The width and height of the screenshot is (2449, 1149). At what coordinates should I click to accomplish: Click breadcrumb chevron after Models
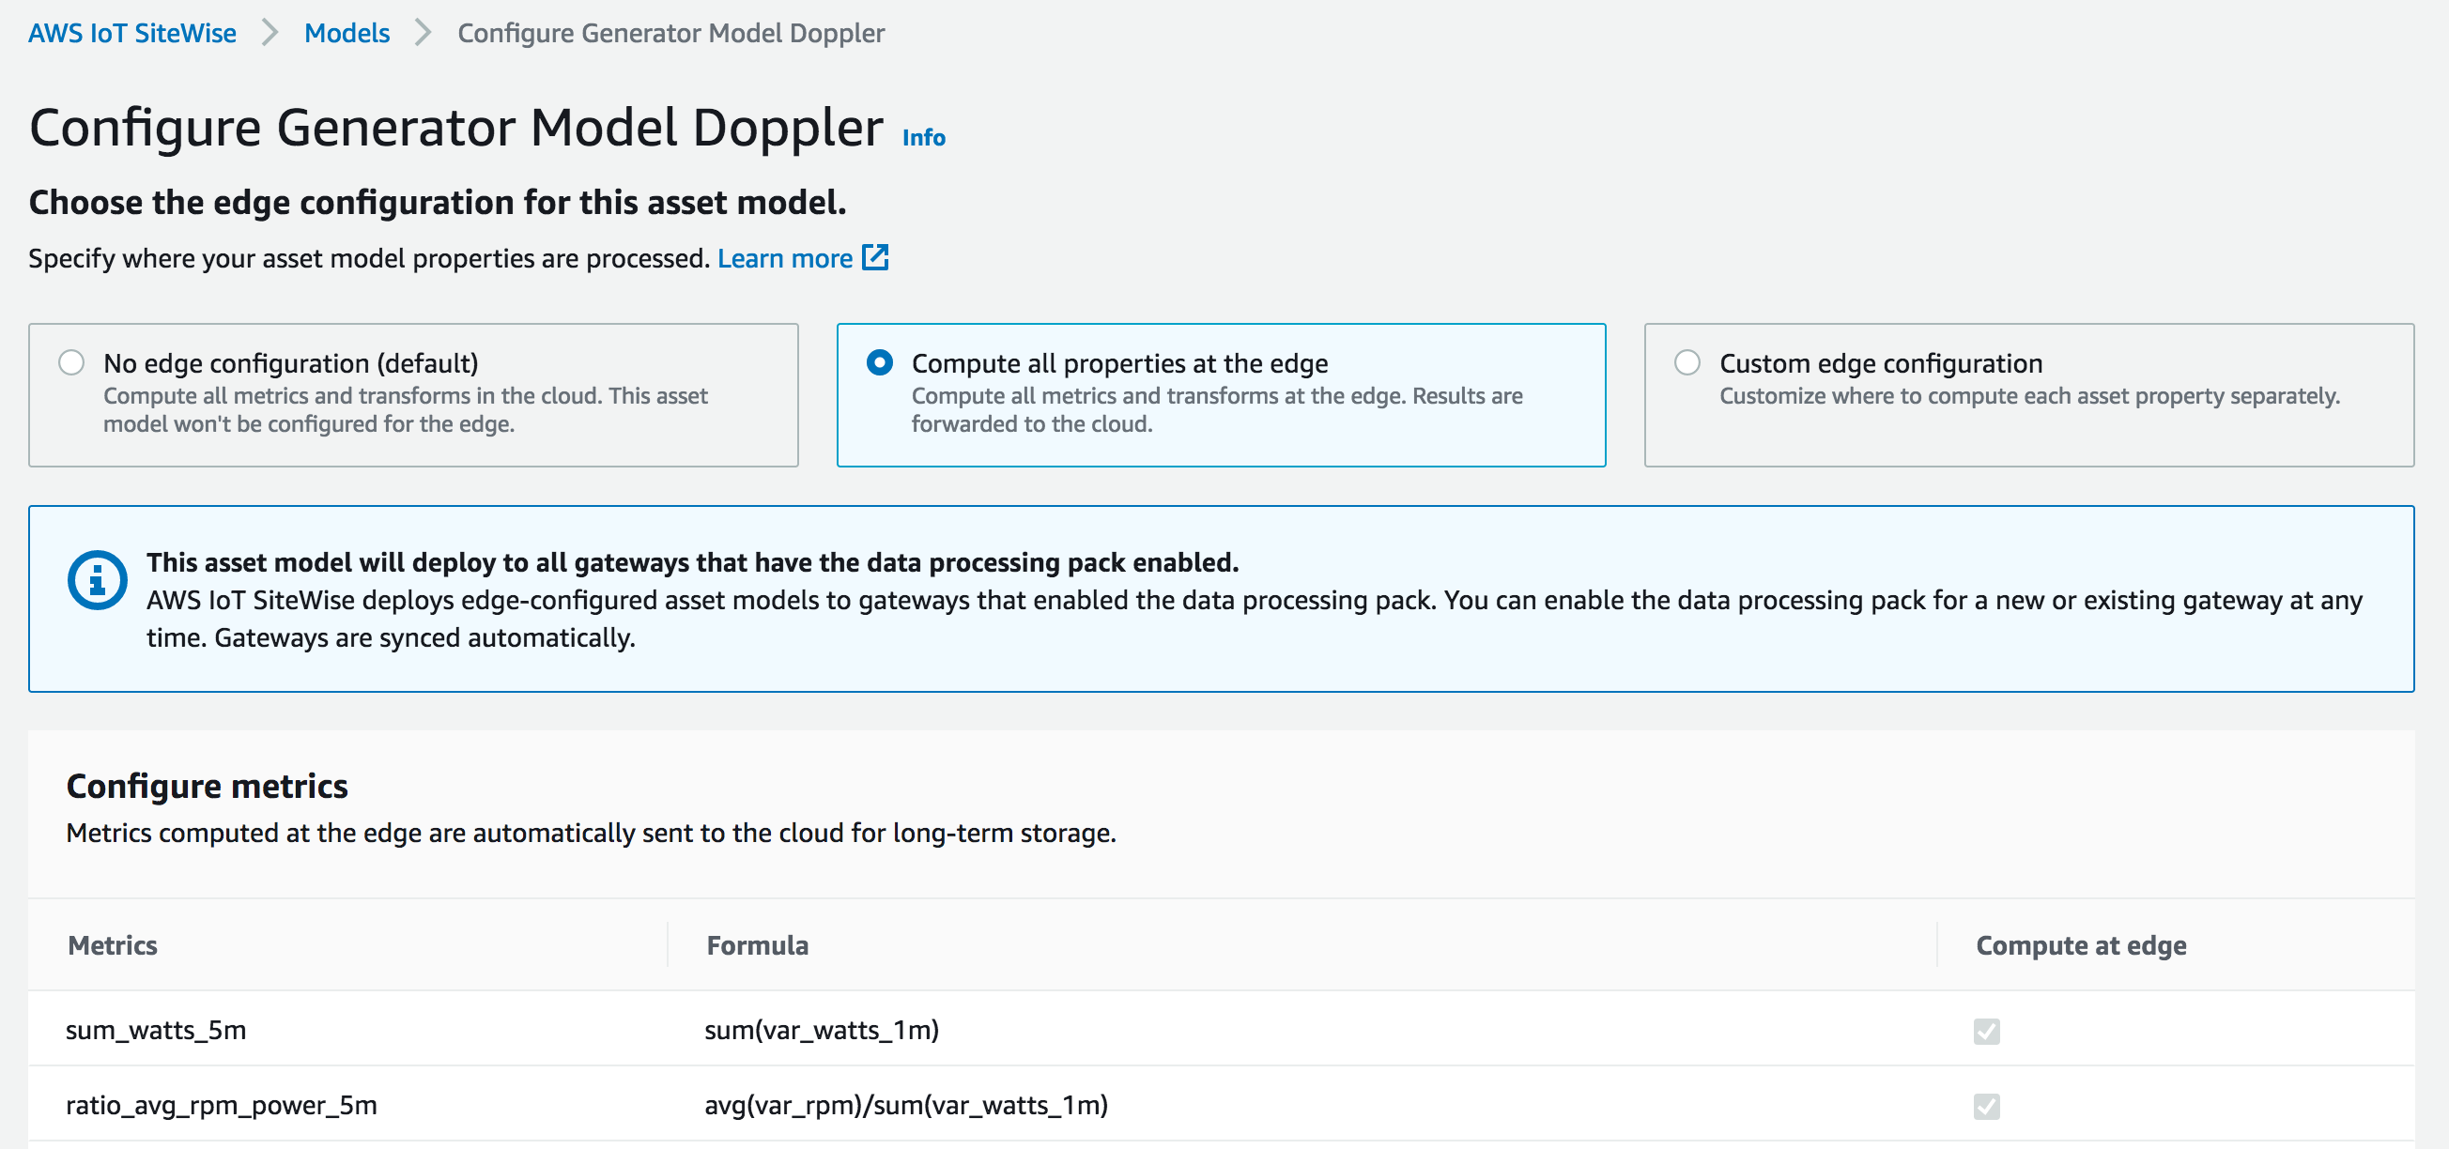point(424,33)
